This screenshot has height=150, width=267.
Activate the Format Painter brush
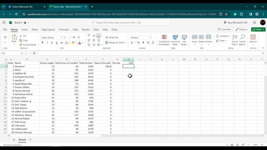pyautogui.click(x=20, y=45)
